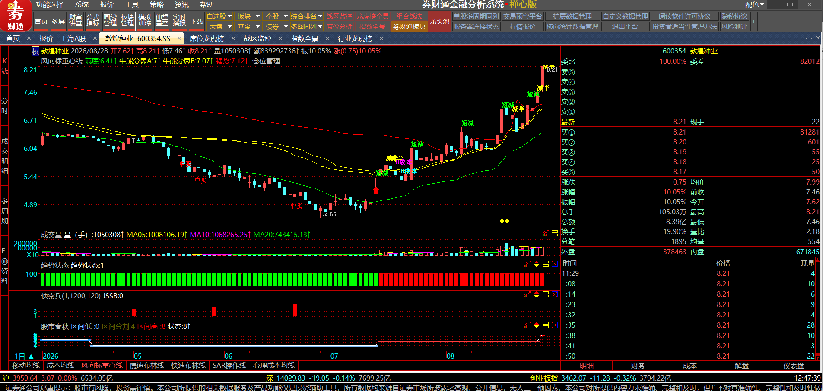Click the 券财通 logo icon

click(x=16, y=16)
